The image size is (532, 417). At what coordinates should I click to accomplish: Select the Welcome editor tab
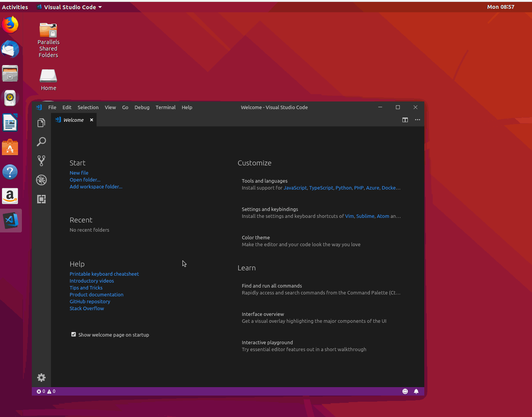point(74,120)
